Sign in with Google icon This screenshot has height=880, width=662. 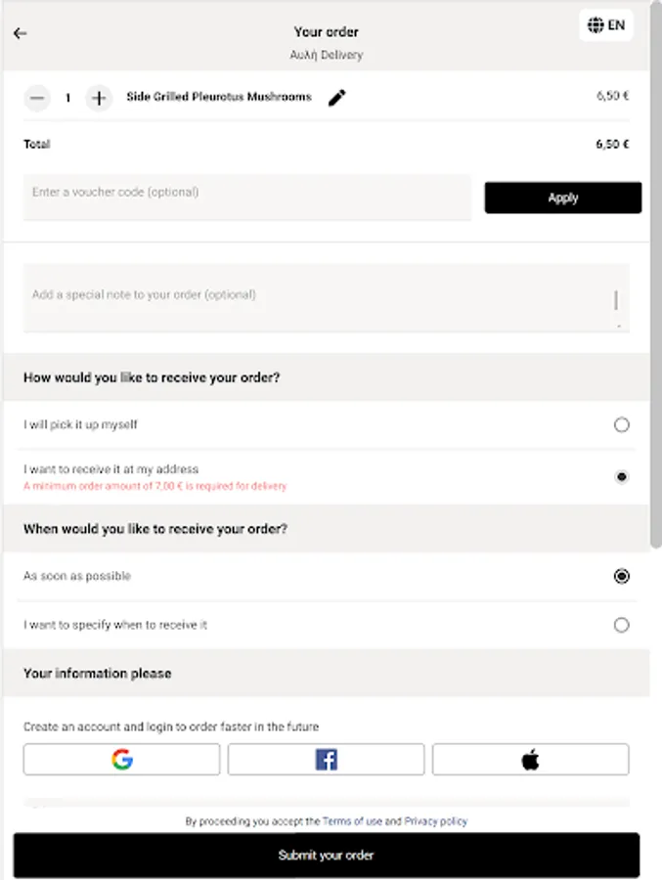[121, 760]
